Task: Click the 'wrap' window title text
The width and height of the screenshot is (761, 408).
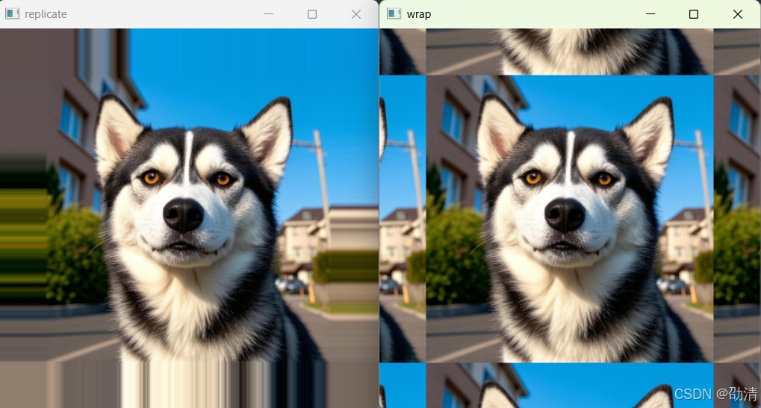Action: point(419,14)
